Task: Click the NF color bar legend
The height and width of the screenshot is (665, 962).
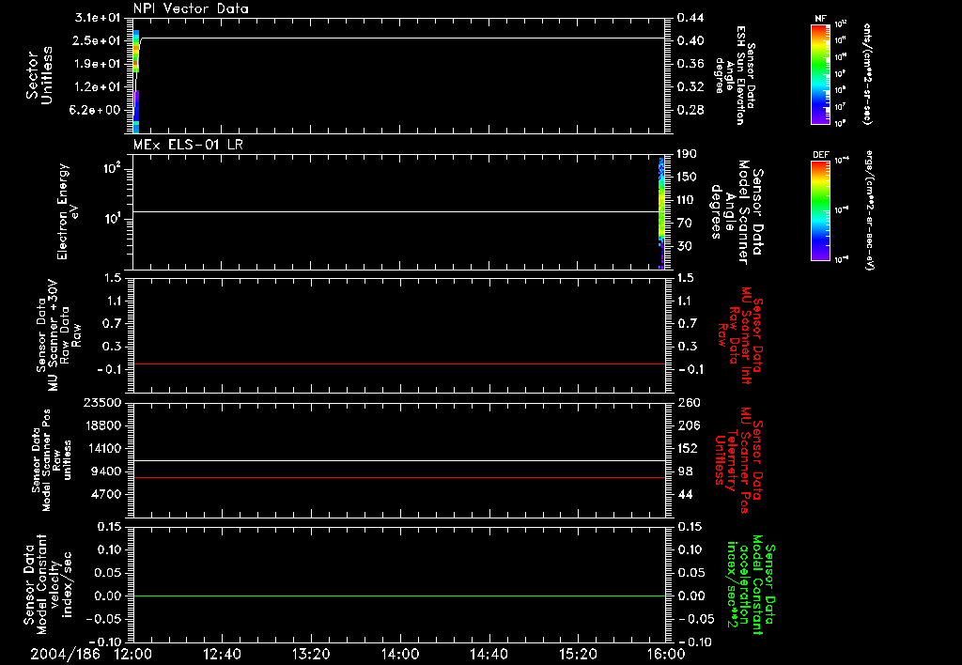Action: click(x=820, y=73)
